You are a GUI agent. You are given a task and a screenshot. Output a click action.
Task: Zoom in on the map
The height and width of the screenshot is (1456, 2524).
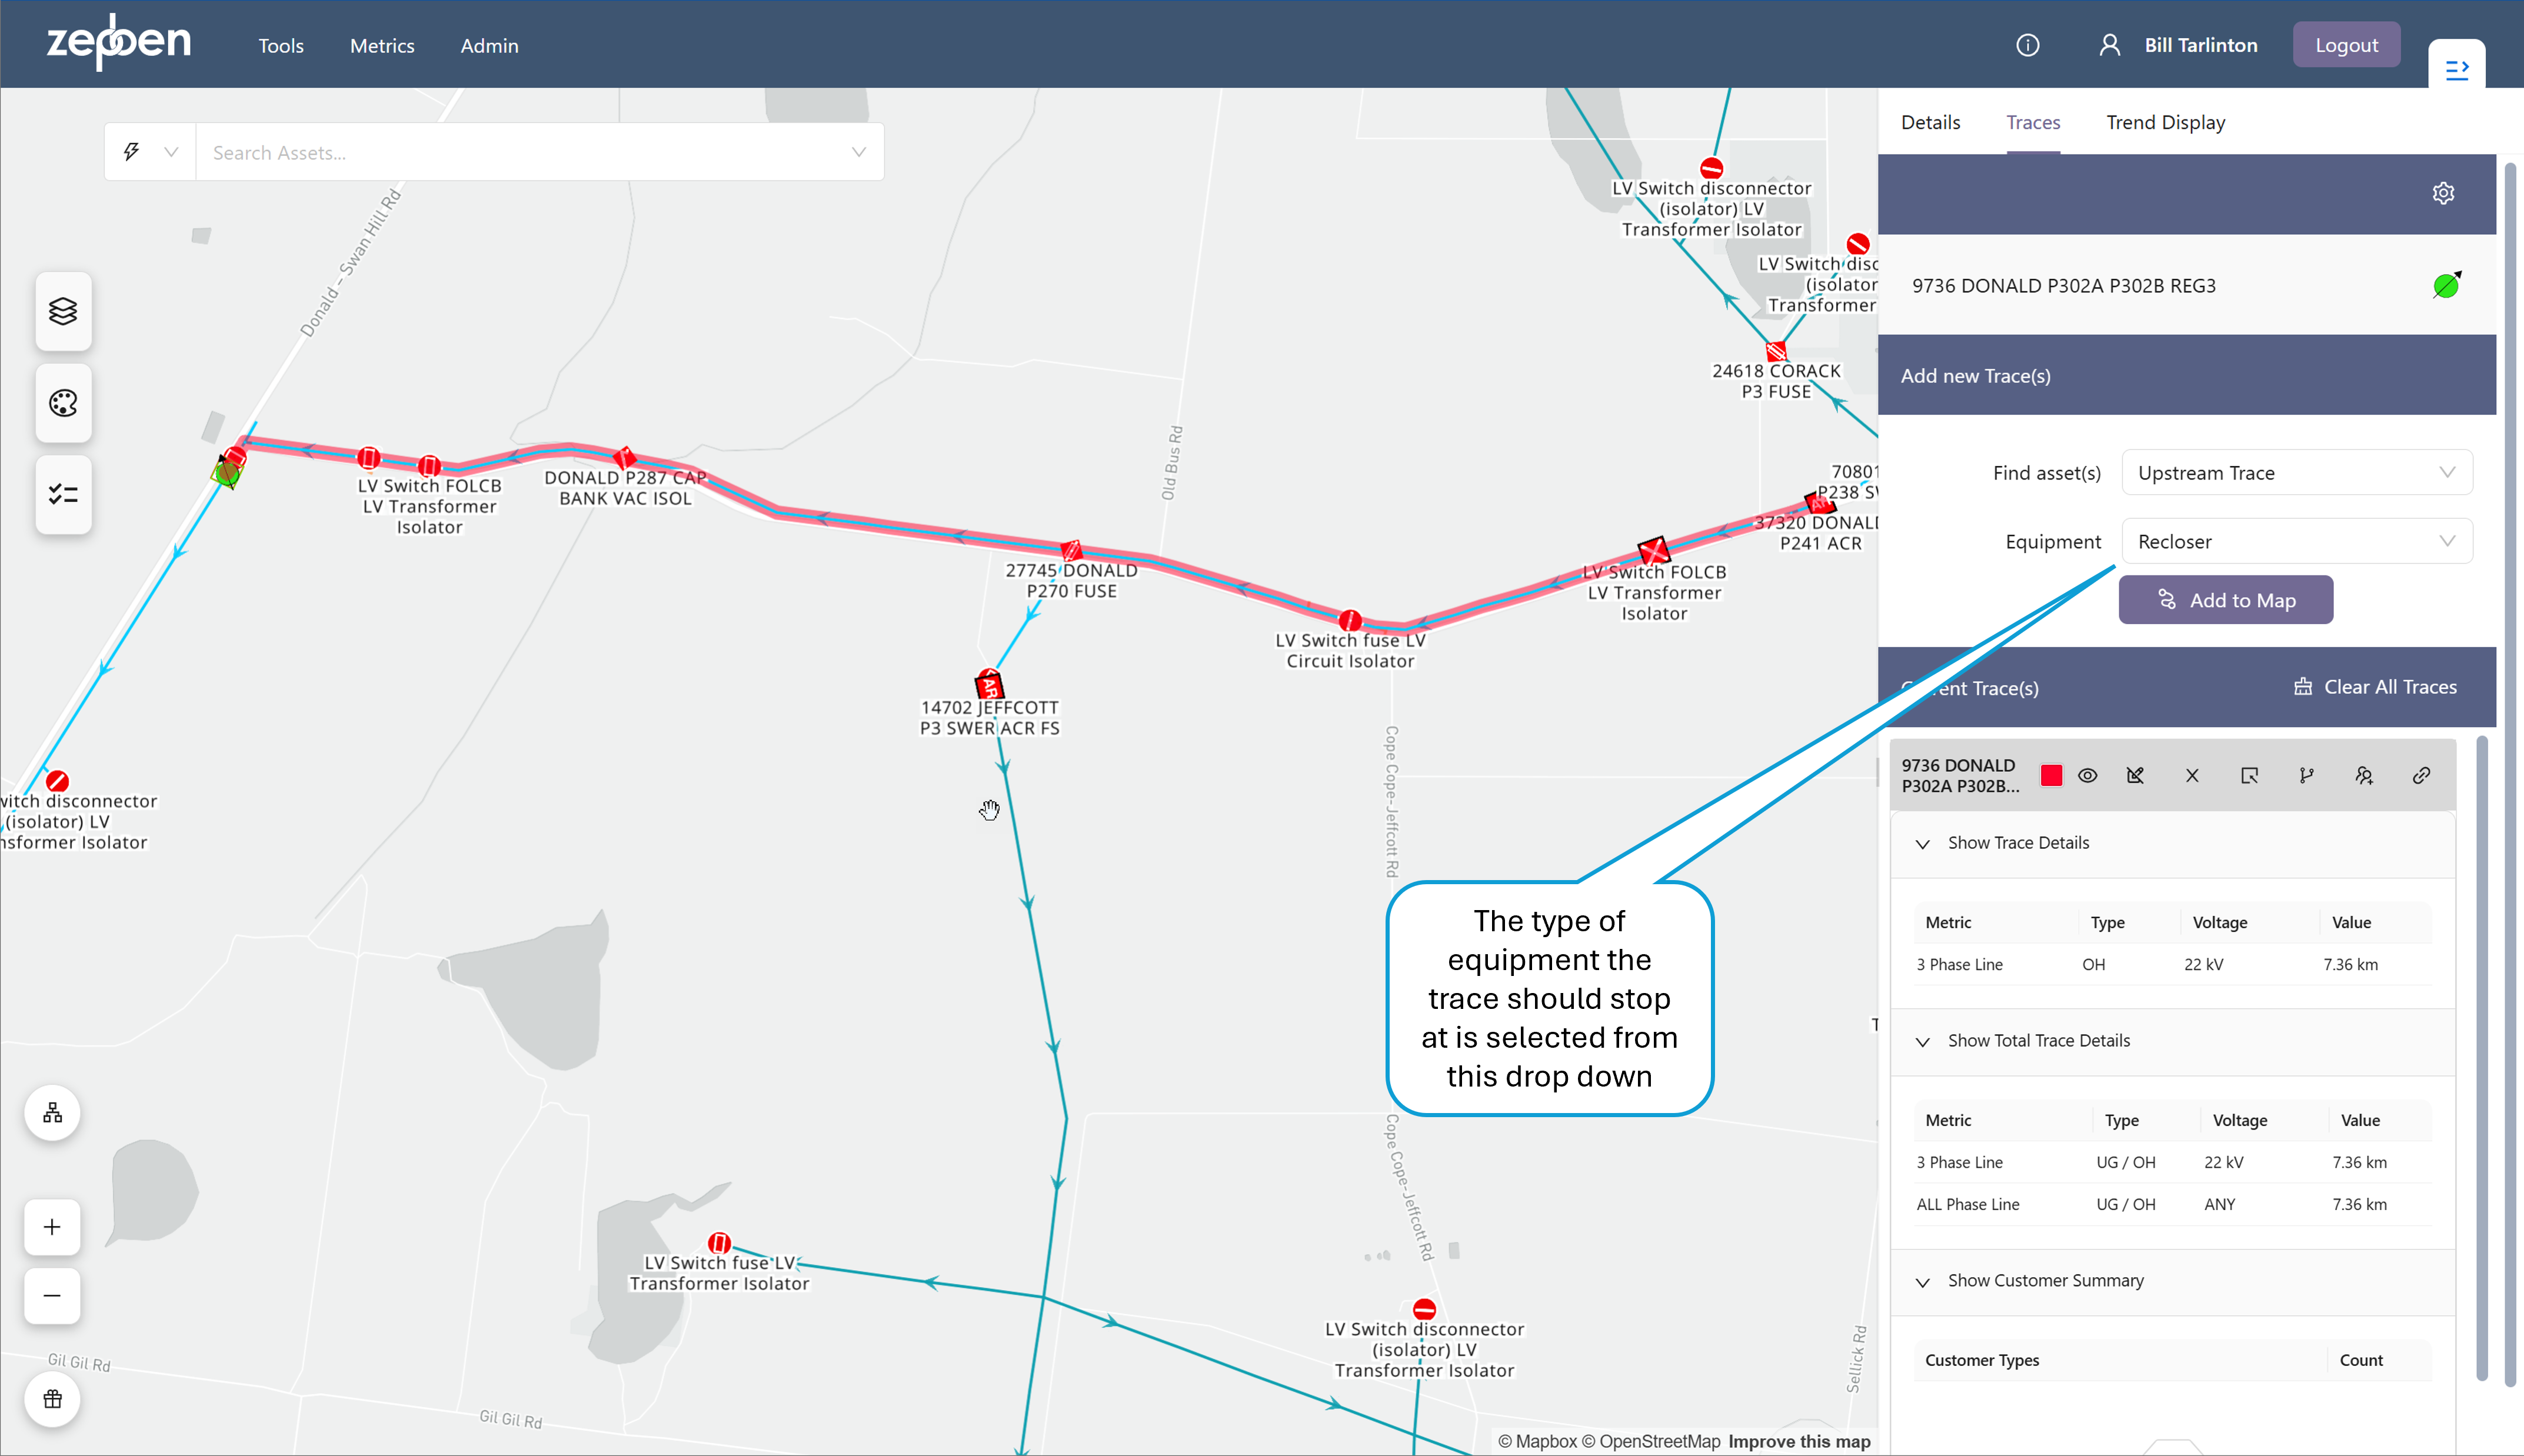52,1227
